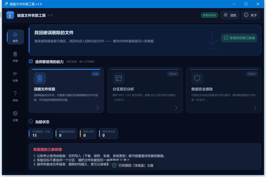The height and width of the screenshot is (177, 266).
Task: Click the 管理员权限 badge in header
Action: click(209, 15)
